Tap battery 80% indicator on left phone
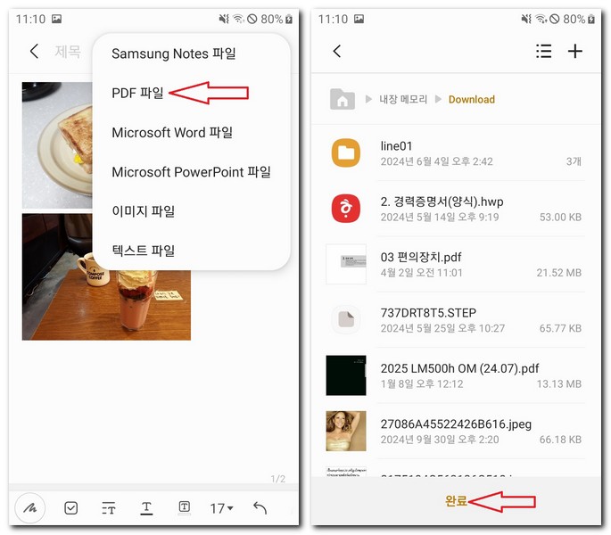611x535 pixels. point(277,19)
